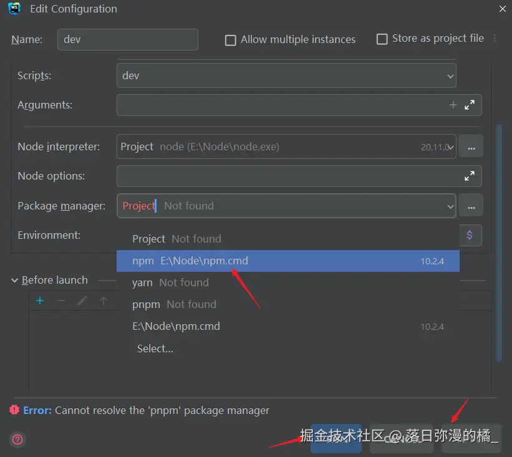Screen dimensions: 512x457
Task: Choose Select... in package manager list
Action: pyautogui.click(x=287, y=349)
